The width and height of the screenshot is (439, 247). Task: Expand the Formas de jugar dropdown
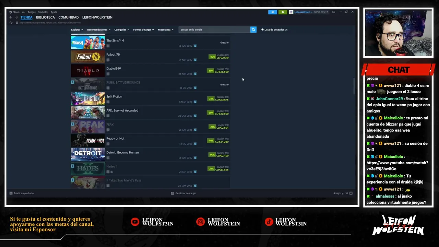143,30
